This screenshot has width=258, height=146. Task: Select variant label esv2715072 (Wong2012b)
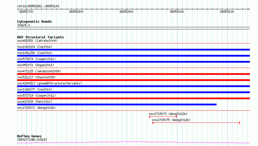pos(37,108)
